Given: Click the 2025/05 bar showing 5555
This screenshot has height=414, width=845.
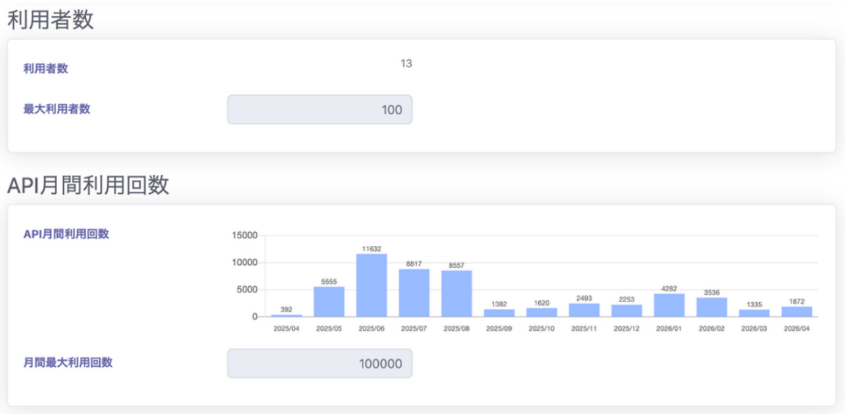Looking at the screenshot, I should click(329, 302).
